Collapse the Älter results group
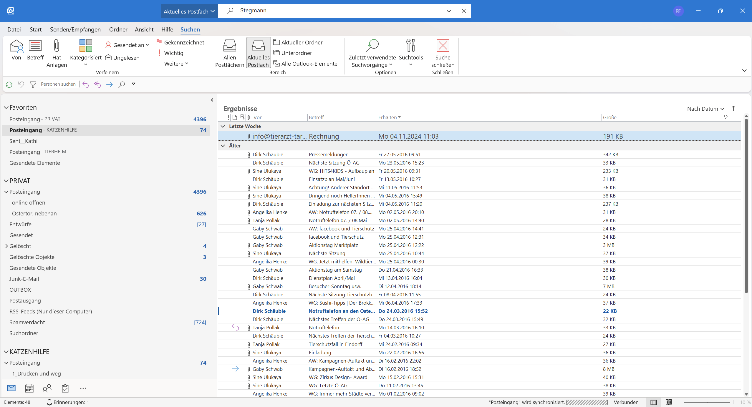The image size is (752, 407). [x=223, y=146]
